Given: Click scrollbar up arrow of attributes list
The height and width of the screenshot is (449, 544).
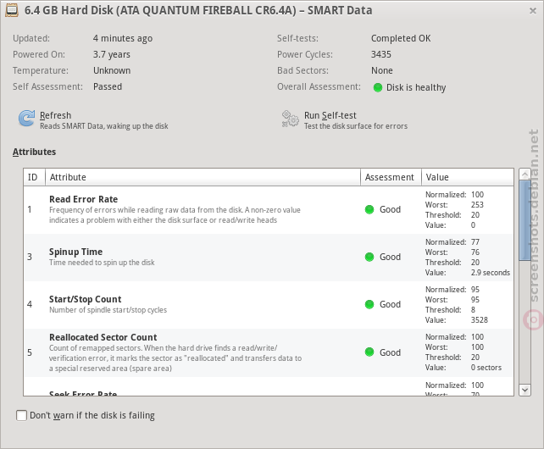Looking at the screenshot, I should (x=525, y=175).
